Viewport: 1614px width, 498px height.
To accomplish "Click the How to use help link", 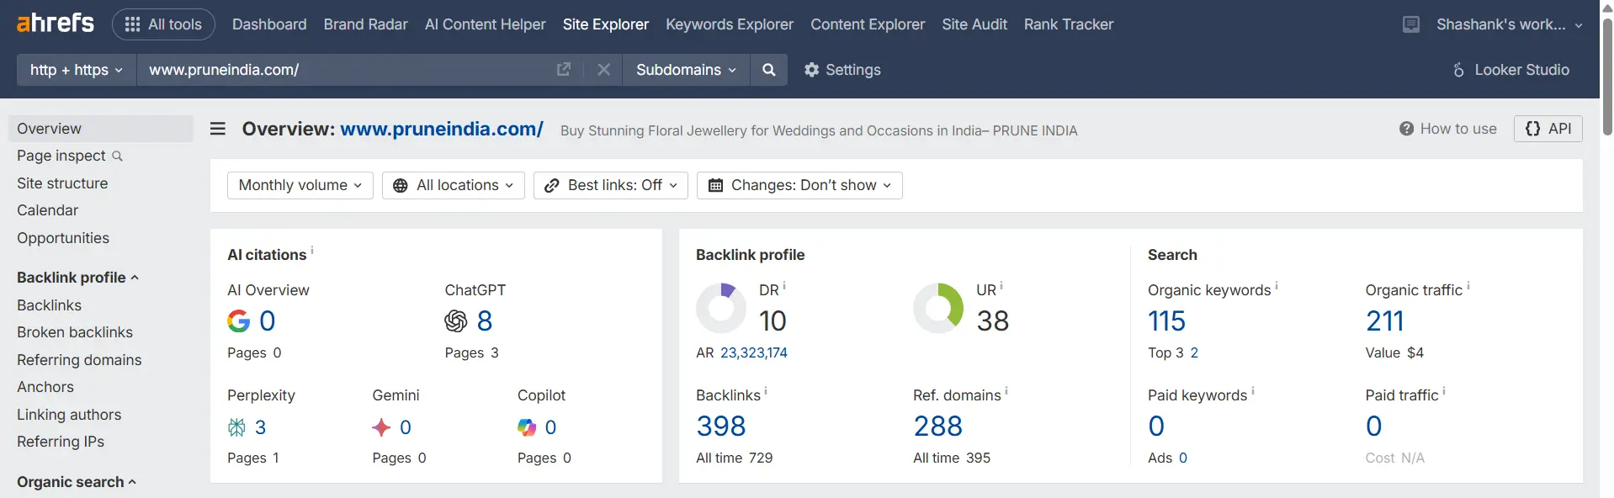I will [1448, 129].
